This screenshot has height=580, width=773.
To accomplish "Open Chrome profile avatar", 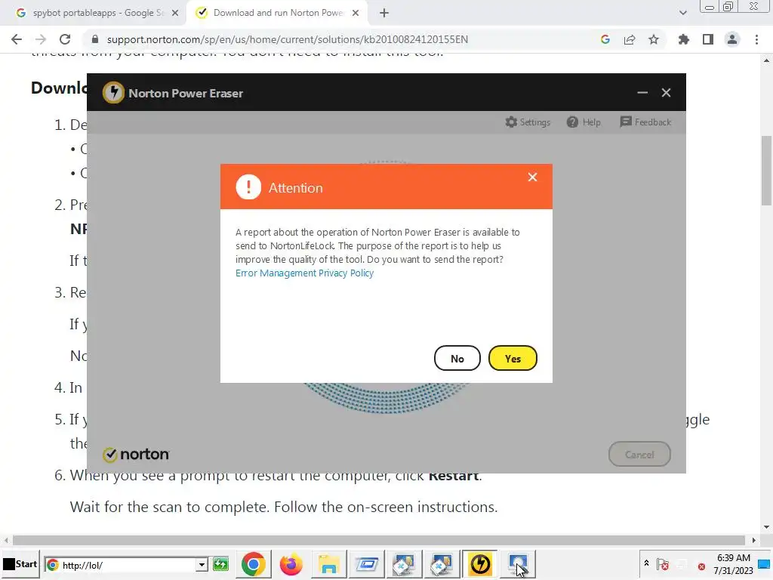I will [x=732, y=39].
